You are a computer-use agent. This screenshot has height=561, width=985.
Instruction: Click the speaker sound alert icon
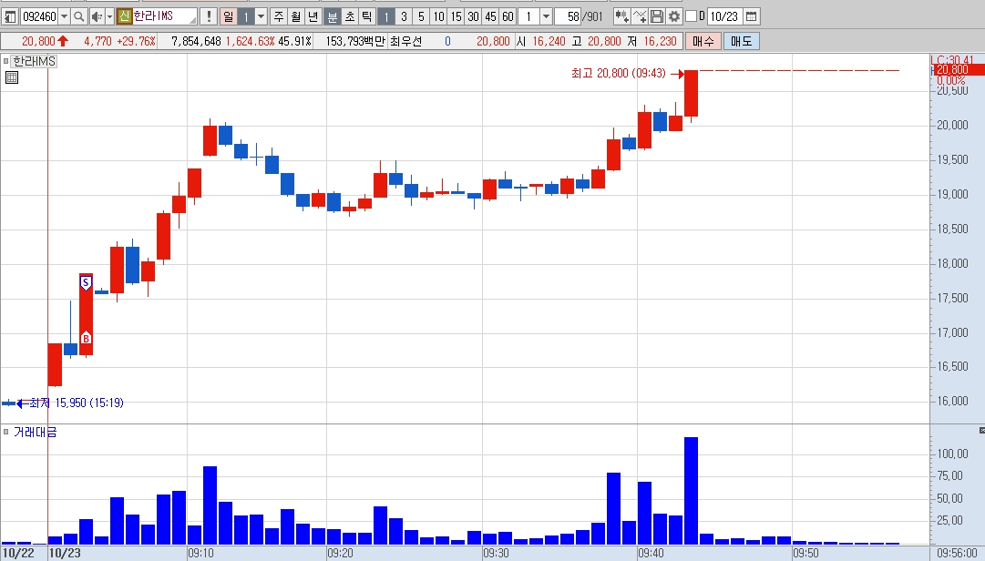point(96,16)
